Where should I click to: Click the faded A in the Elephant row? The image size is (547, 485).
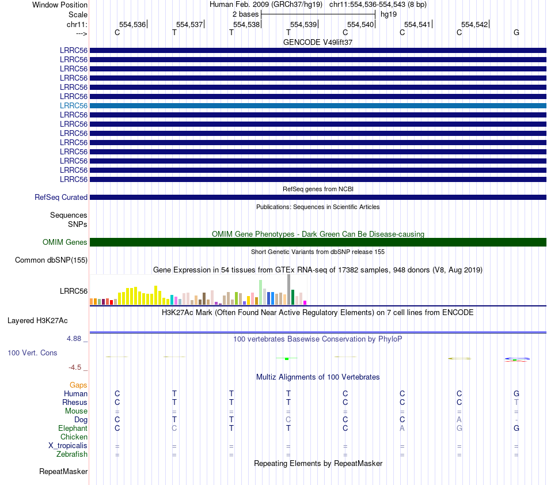coord(402,429)
